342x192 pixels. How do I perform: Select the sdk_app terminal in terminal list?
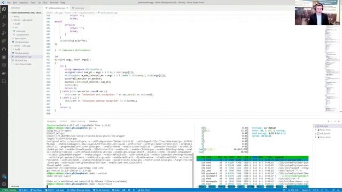pyautogui.click(x=324, y=126)
